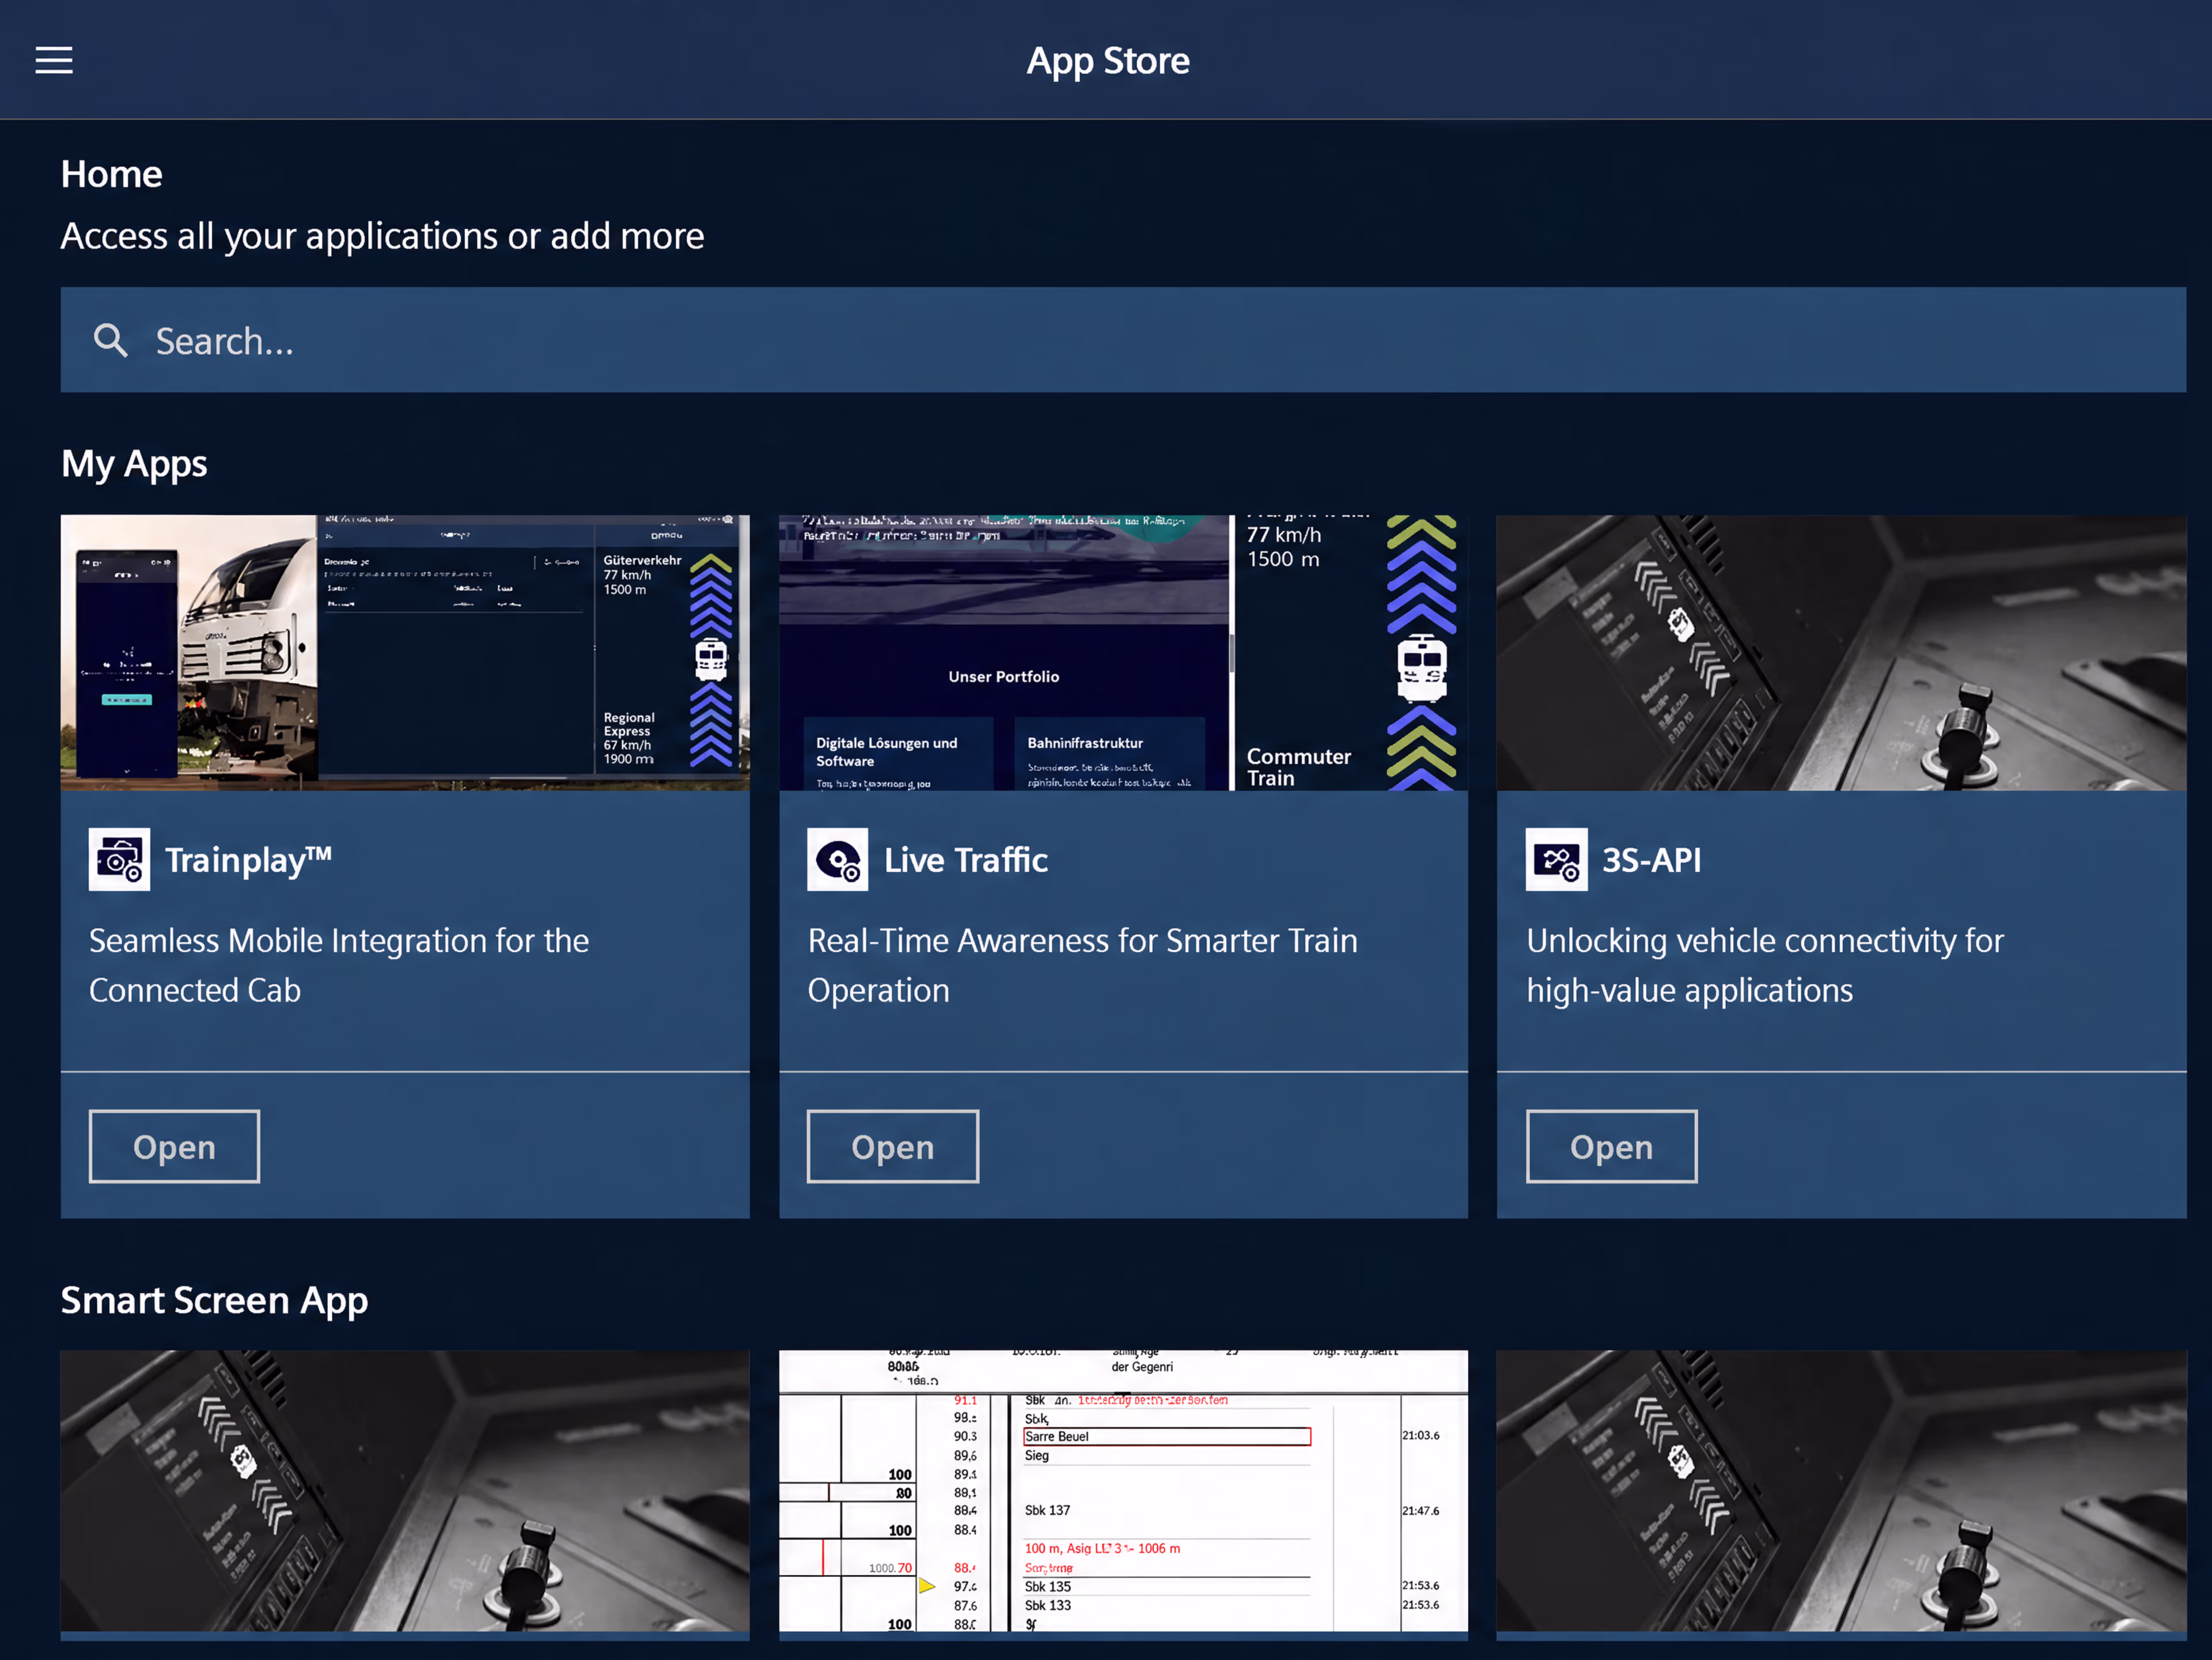Open the 3S-API app

click(x=1612, y=1147)
